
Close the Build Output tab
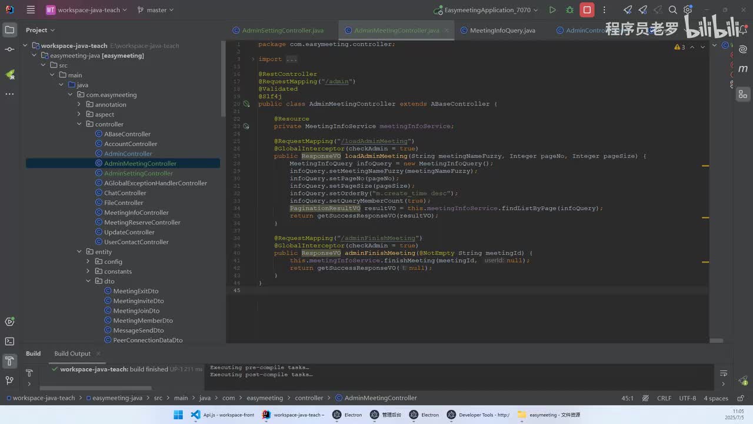click(98, 353)
